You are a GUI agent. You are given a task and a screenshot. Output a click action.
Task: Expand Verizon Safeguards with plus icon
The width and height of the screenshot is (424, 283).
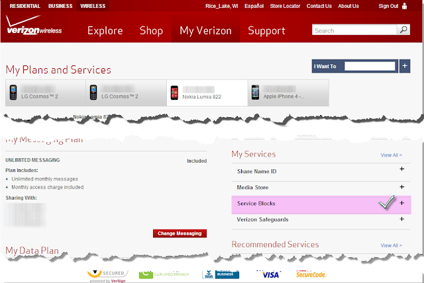[x=402, y=219]
